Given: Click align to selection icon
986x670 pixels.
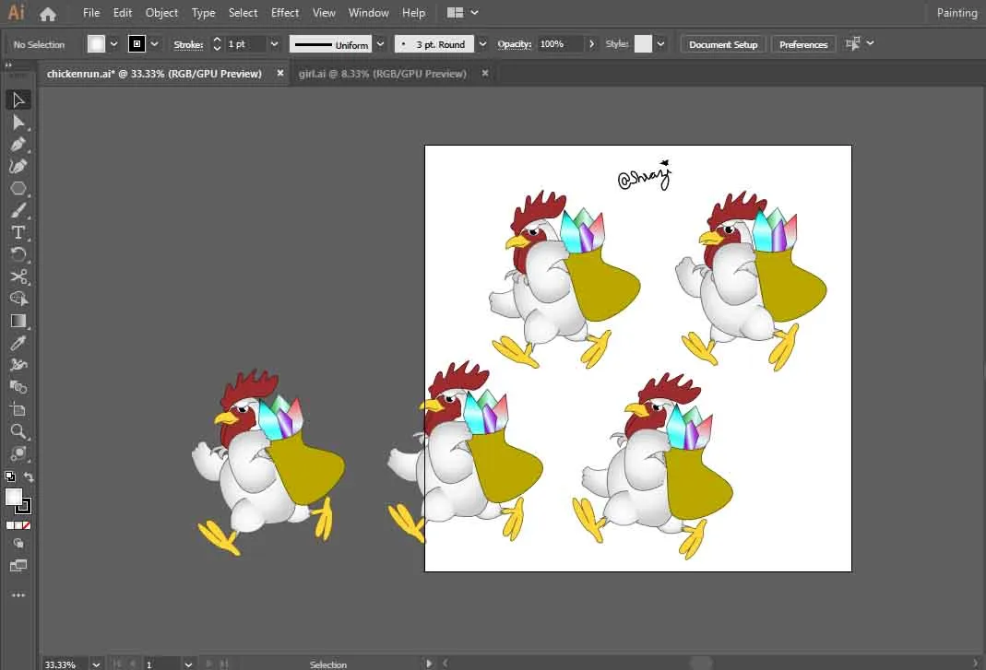Looking at the screenshot, I should pyautogui.click(x=852, y=44).
